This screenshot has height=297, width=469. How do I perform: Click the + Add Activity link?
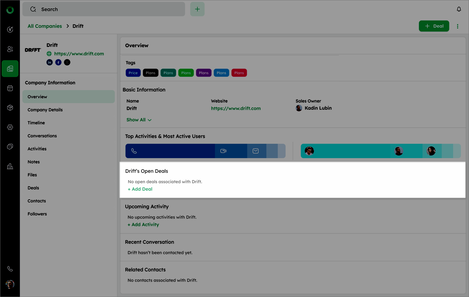coord(143,225)
